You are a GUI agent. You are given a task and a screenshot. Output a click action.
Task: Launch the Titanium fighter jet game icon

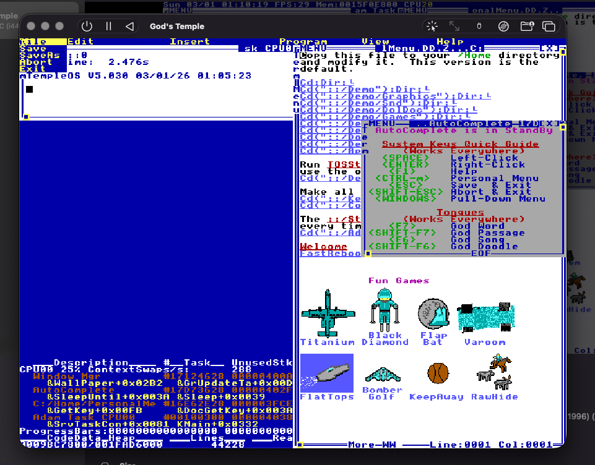click(x=328, y=314)
